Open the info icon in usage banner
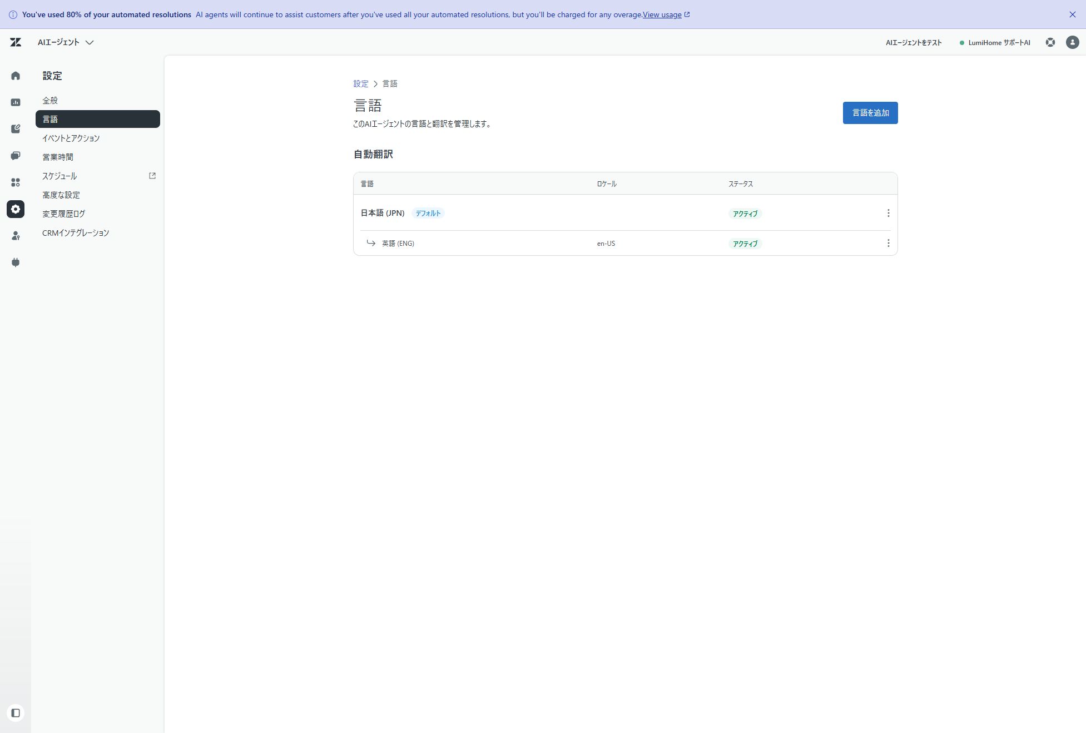1086x733 pixels. [13, 15]
